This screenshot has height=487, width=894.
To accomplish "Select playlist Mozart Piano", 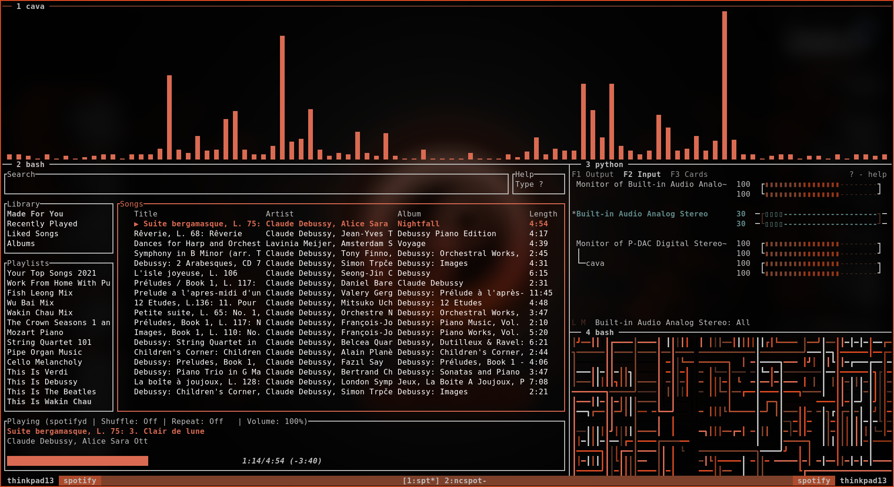I will click(35, 333).
